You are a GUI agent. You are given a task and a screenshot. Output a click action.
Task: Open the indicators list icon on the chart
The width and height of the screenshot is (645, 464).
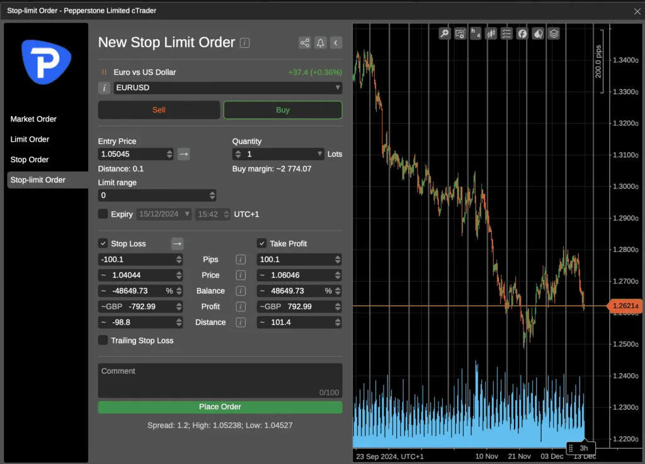coord(506,33)
